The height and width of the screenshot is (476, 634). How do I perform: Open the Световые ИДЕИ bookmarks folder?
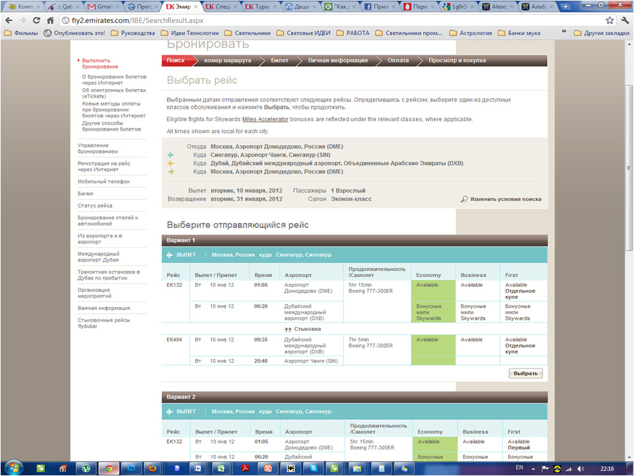pos(304,33)
